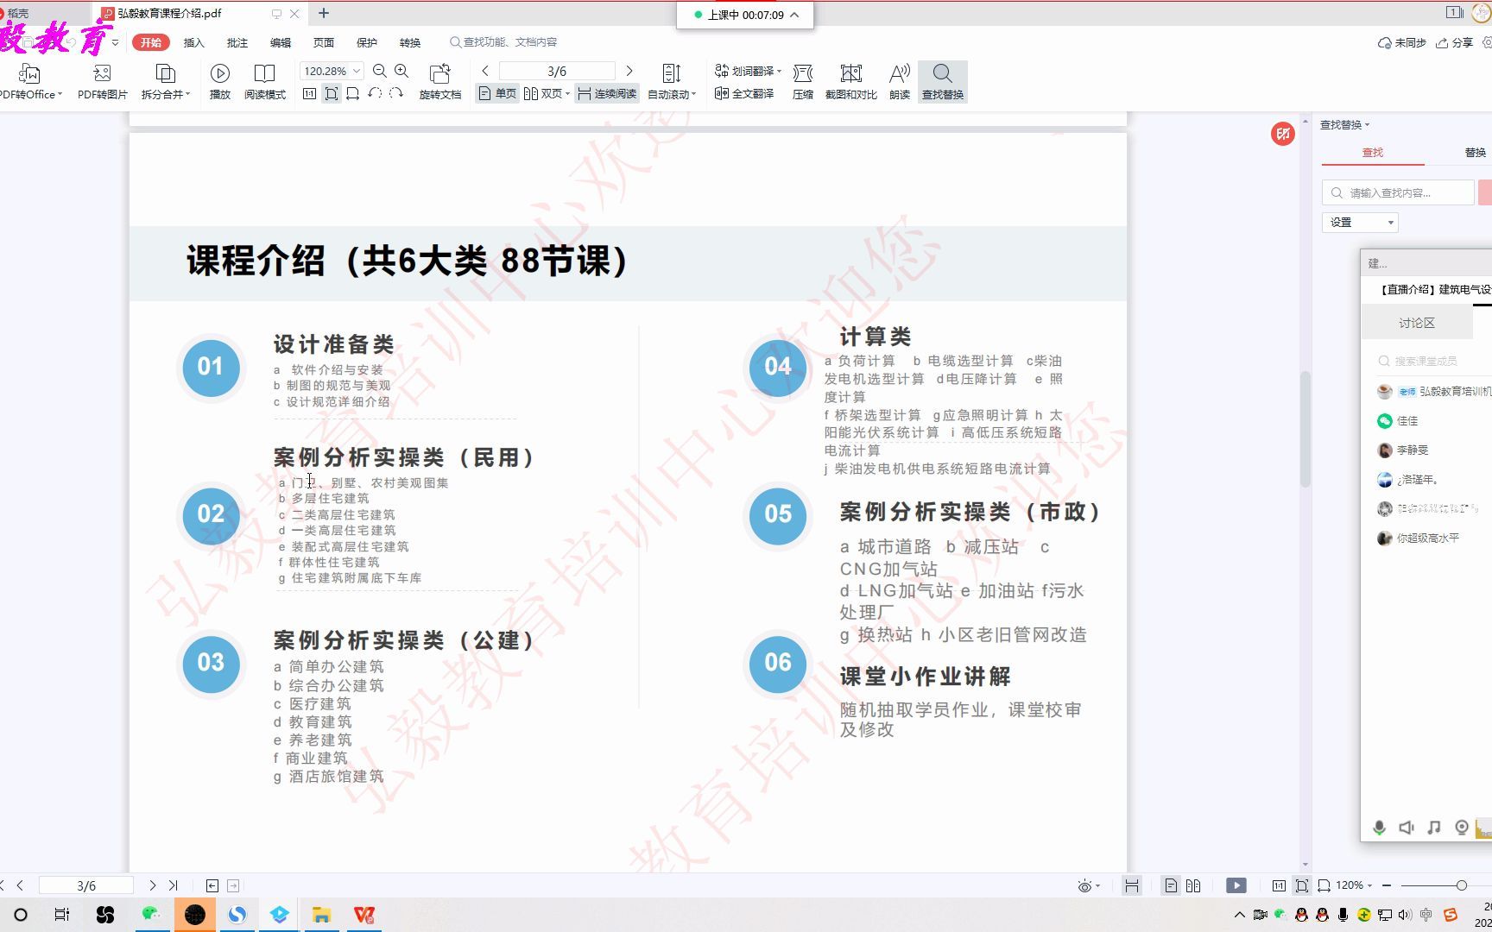The width and height of the screenshot is (1492, 932).
Task: Select the 开始 ribbon tab
Action: point(151,42)
